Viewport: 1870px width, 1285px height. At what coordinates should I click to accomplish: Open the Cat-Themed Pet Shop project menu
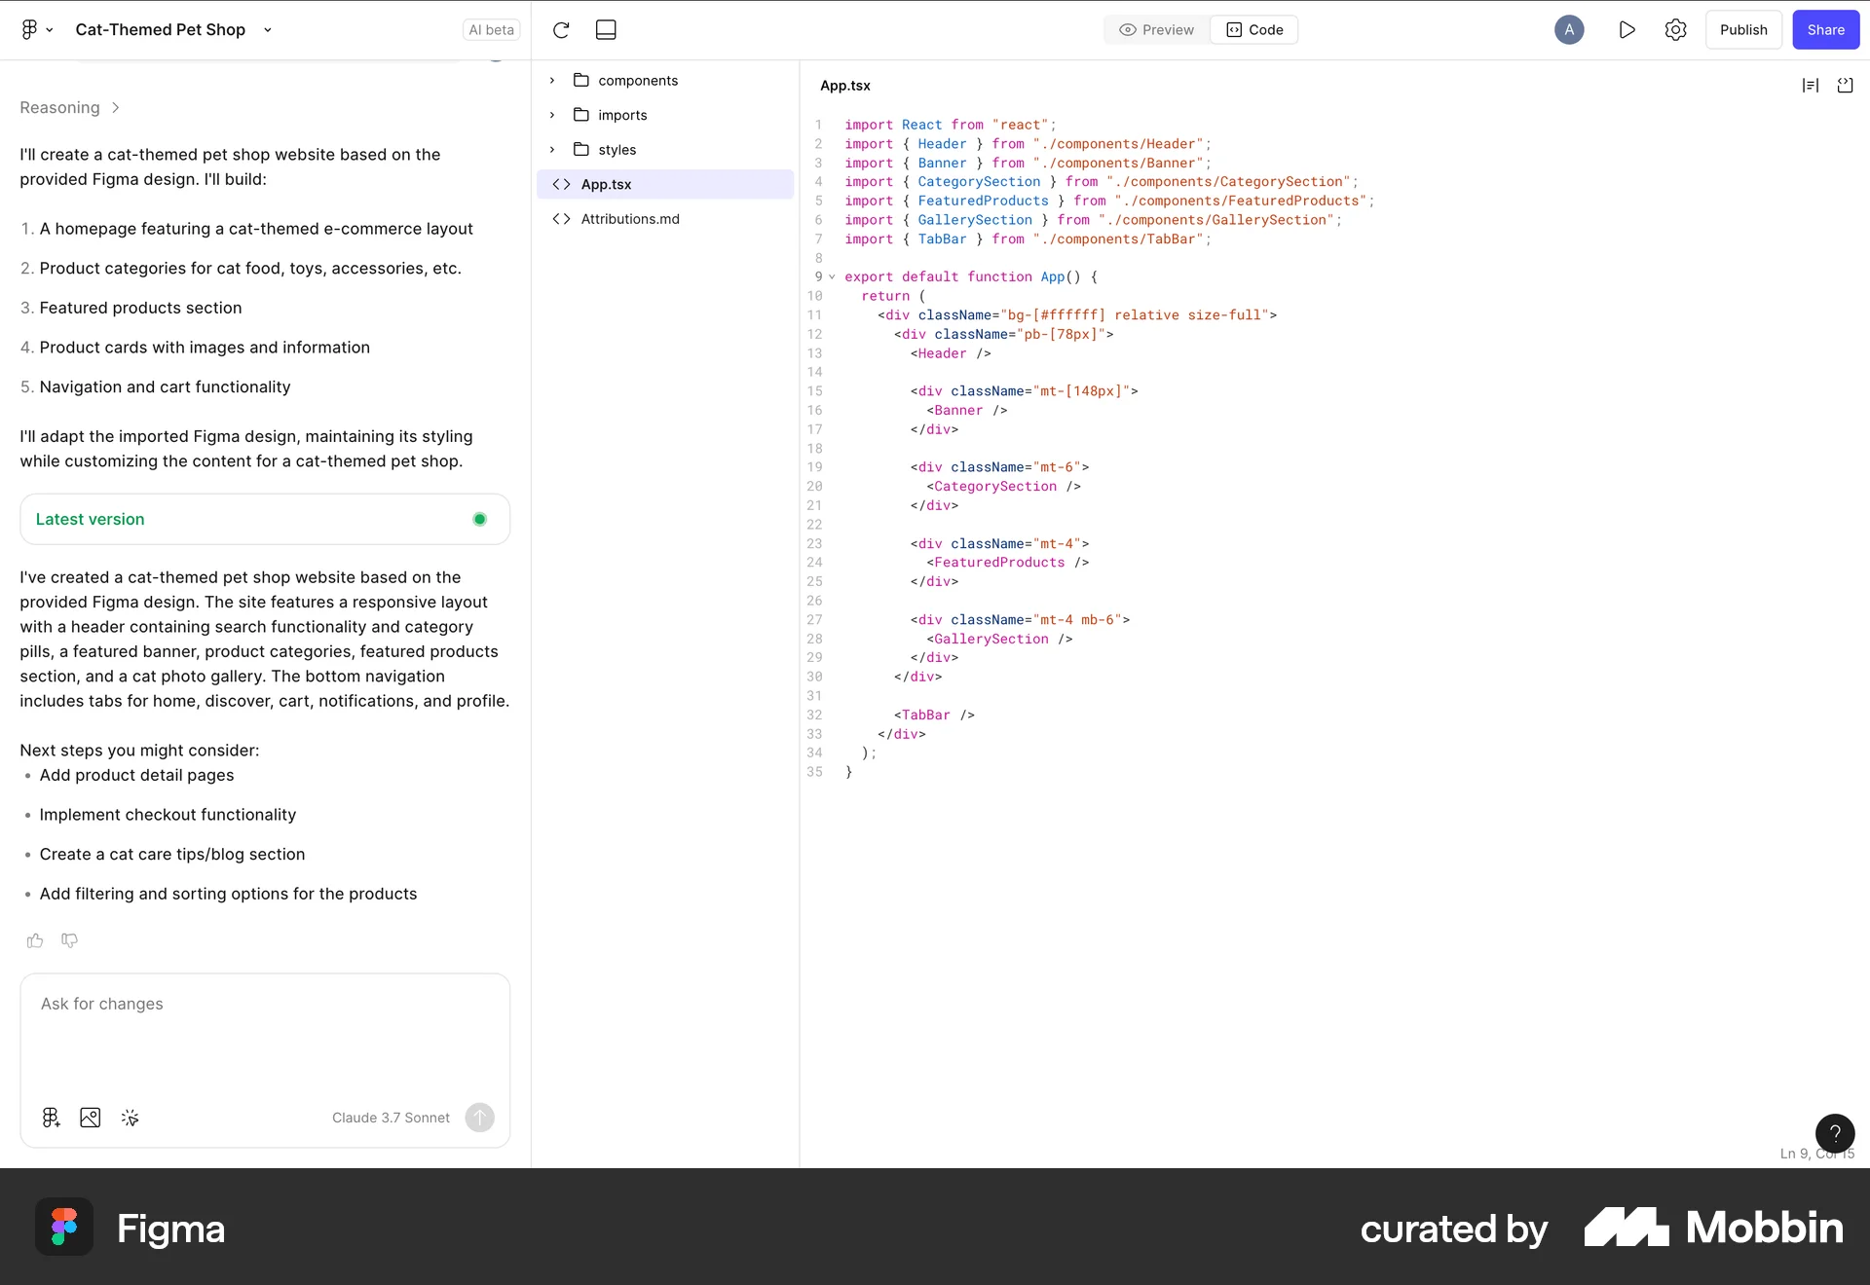click(x=267, y=29)
